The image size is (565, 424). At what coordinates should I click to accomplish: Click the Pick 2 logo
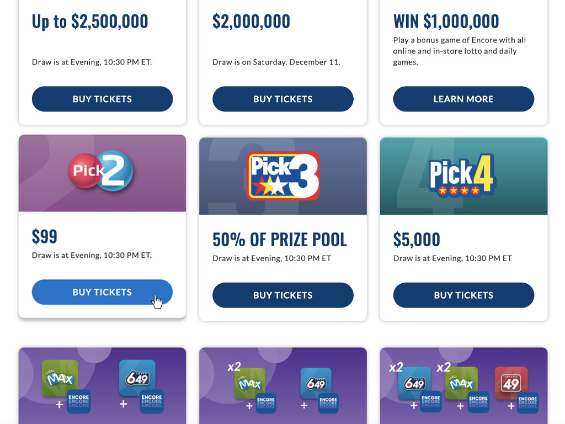[100, 171]
